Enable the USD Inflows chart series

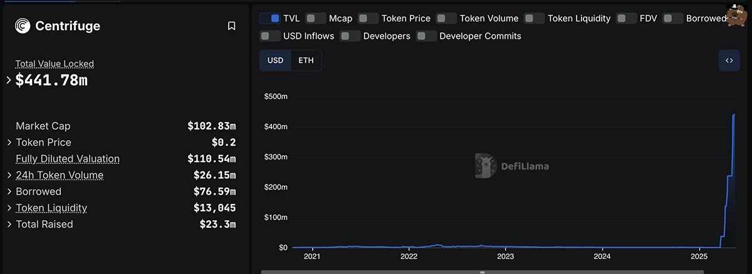click(269, 36)
